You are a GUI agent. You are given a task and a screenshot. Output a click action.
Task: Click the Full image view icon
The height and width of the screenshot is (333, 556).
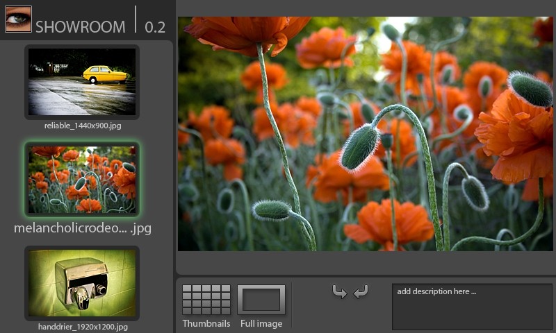(261, 300)
